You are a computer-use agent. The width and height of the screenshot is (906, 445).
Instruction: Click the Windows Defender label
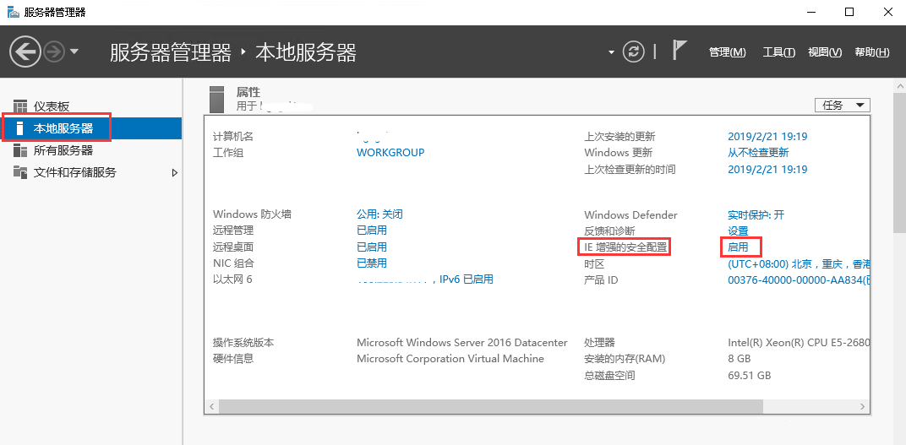(630, 214)
